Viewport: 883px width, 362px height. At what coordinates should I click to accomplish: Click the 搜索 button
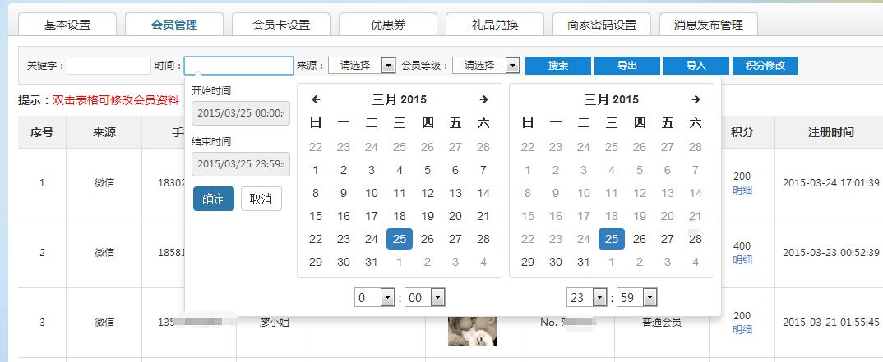558,65
